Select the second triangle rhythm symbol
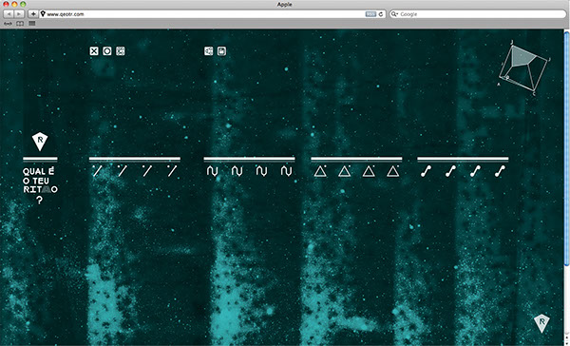The height and width of the screenshot is (346, 570). tap(345, 171)
